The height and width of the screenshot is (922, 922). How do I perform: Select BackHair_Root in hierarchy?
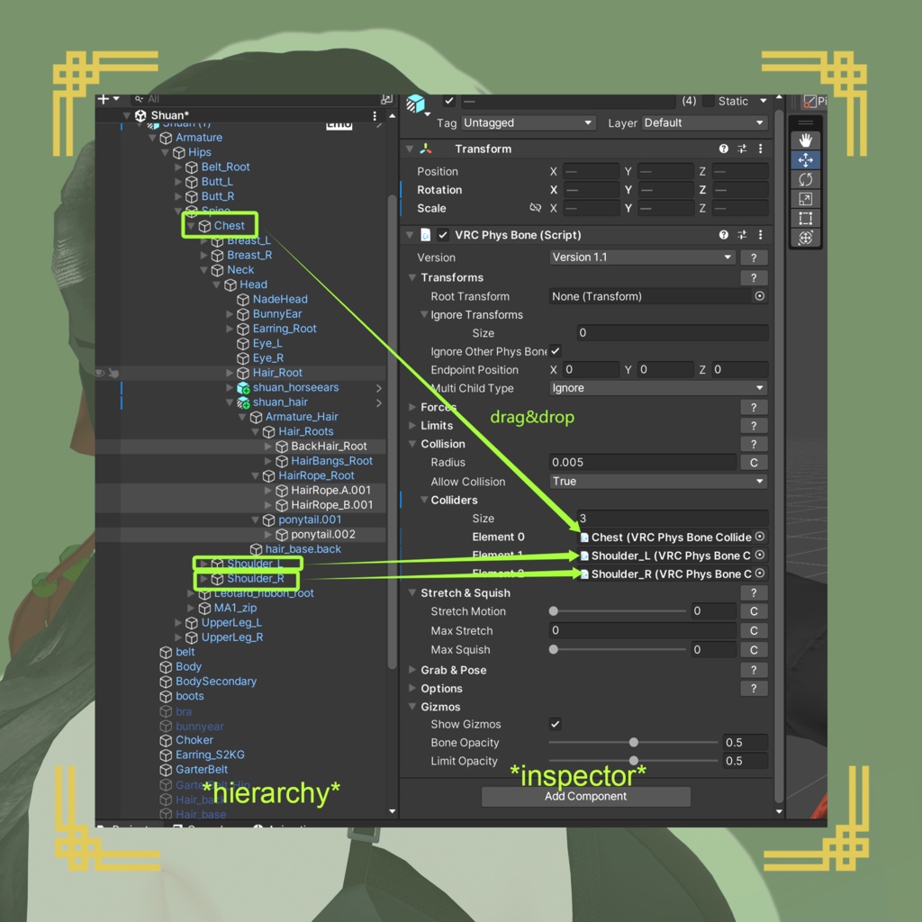point(329,447)
